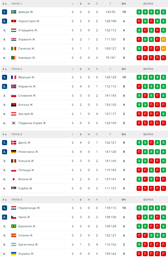Click the Ukraine flag icon
This screenshot has width=168, height=258.
pos(14,254)
